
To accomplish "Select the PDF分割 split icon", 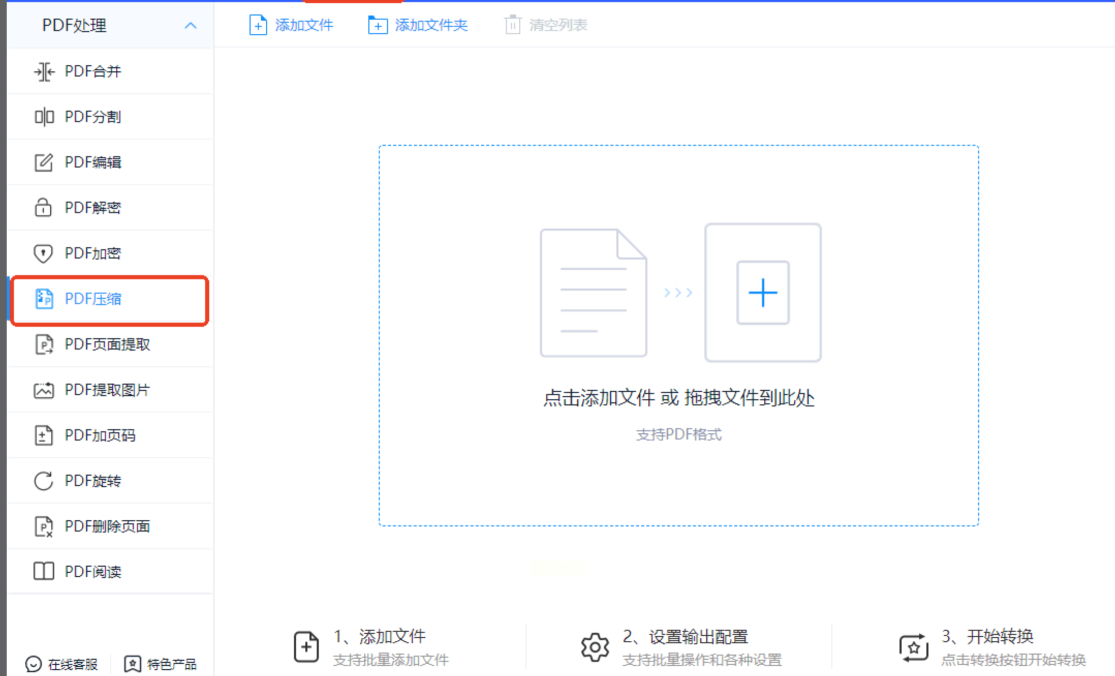I will tap(44, 117).
